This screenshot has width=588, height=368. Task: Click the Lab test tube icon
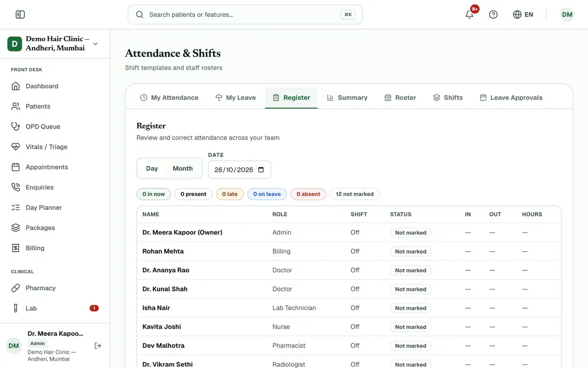16,308
